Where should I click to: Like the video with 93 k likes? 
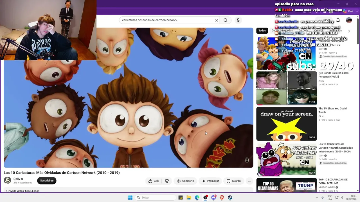click(154, 181)
